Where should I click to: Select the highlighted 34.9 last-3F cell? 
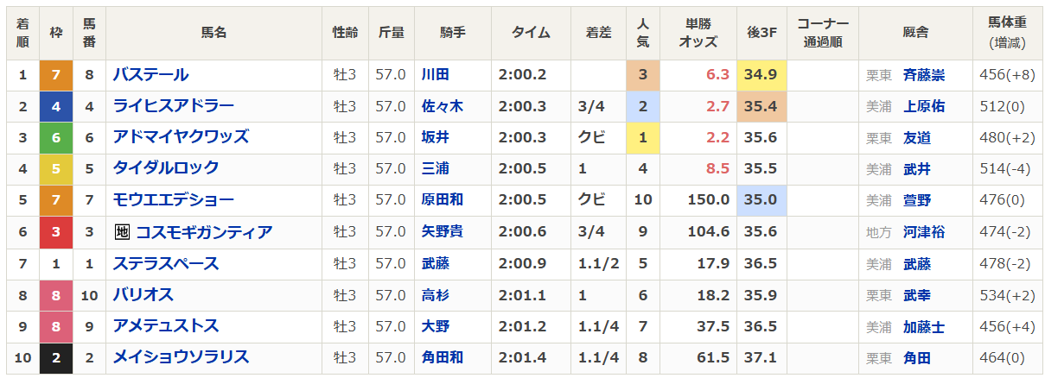click(761, 75)
